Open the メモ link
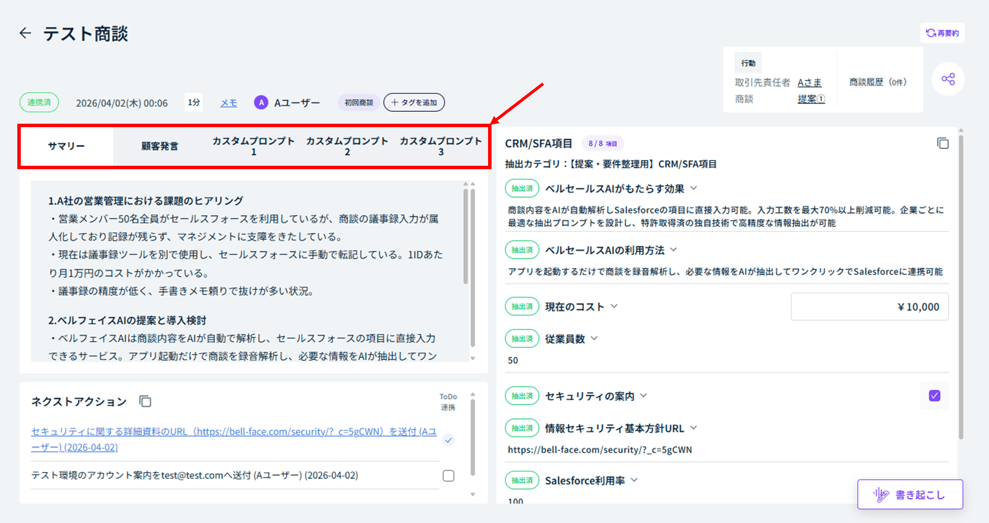Image resolution: width=989 pixels, height=523 pixels. [228, 103]
